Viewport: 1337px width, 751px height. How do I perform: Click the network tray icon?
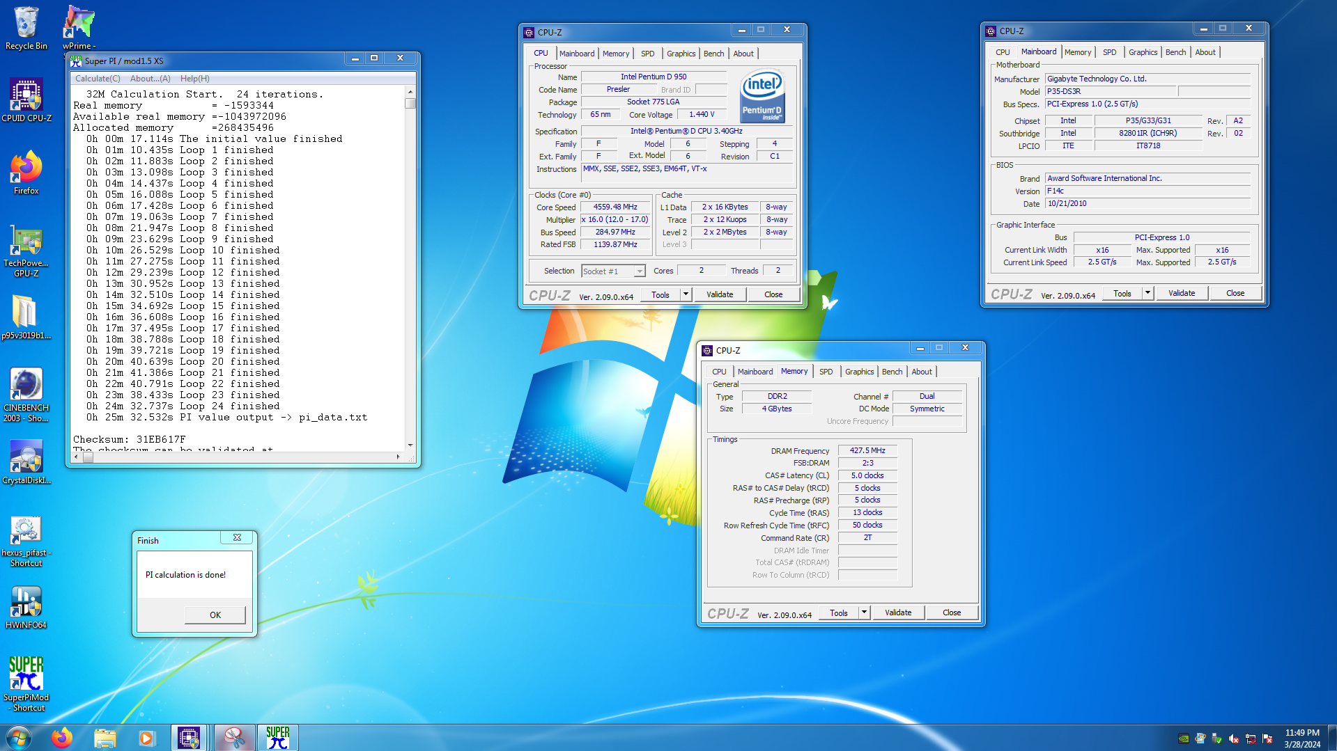click(x=1251, y=738)
